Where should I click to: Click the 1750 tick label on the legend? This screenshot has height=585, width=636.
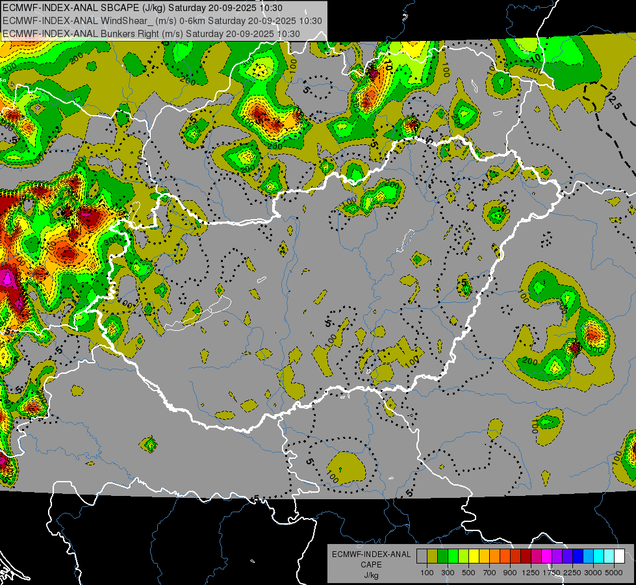[x=552, y=573]
